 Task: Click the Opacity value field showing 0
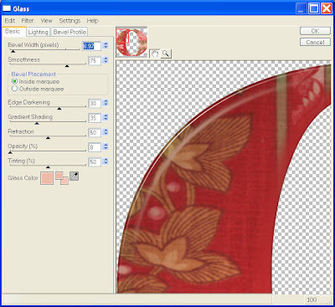(95, 147)
